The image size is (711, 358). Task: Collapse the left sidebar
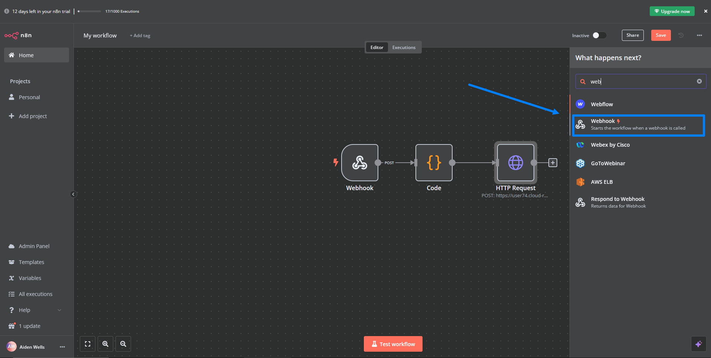tap(73, 194)
